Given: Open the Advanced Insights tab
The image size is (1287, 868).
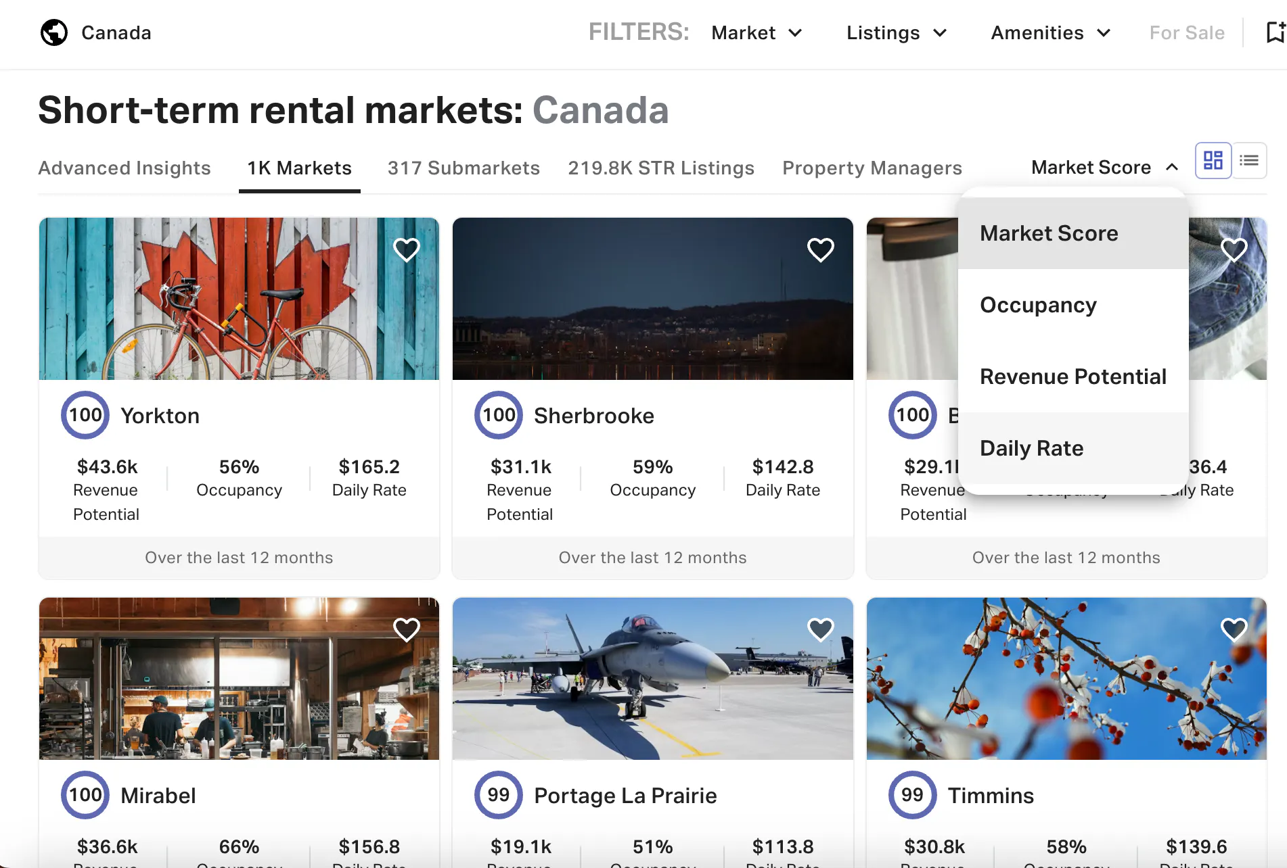Looking at the screenshot, I should tap(125, 168).
